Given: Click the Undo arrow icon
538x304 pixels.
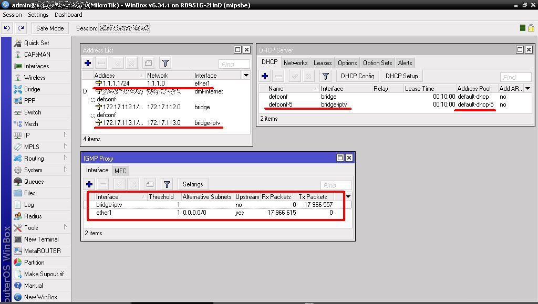Looking at the screenshot, I should point(7,28).
